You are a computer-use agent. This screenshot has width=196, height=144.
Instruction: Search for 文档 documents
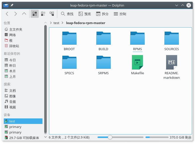[23, 91]
